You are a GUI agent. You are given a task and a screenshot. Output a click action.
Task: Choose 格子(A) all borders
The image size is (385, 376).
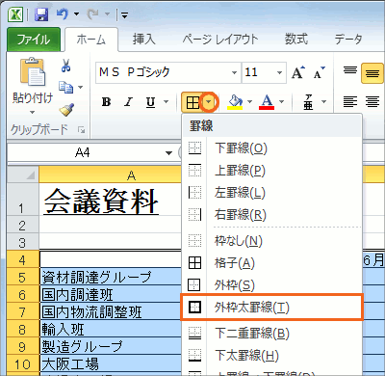coord(272,263)
